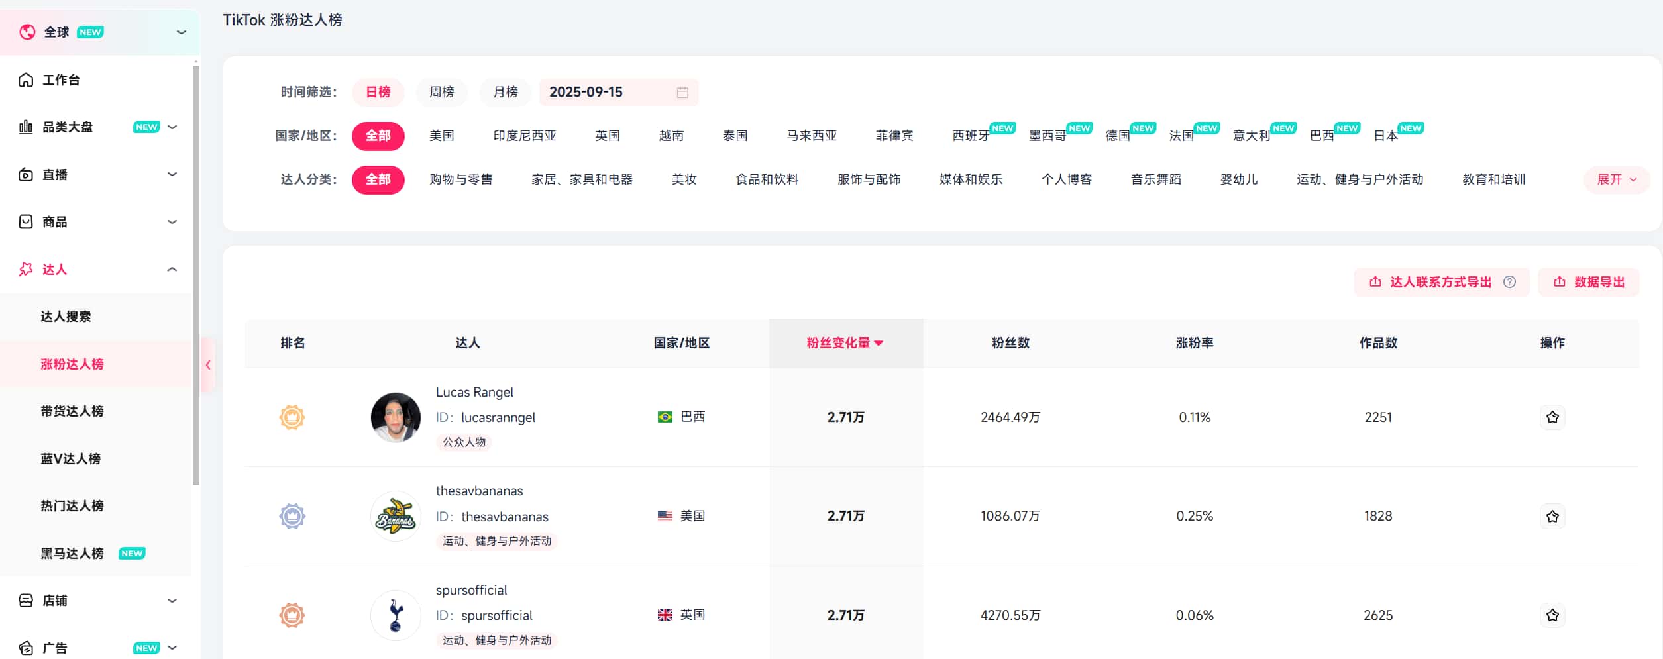Click the globe icon next to 全球

tap(27, 32)
